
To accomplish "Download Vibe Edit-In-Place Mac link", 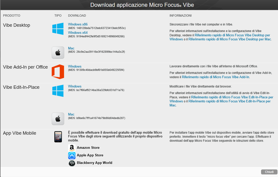I will [71, 114].
